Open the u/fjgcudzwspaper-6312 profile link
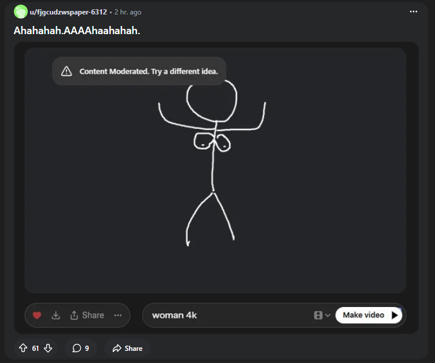 [x=68, y=12]
